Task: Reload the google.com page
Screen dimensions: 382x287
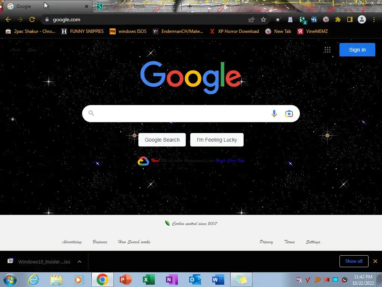Action: coord(32,19)
